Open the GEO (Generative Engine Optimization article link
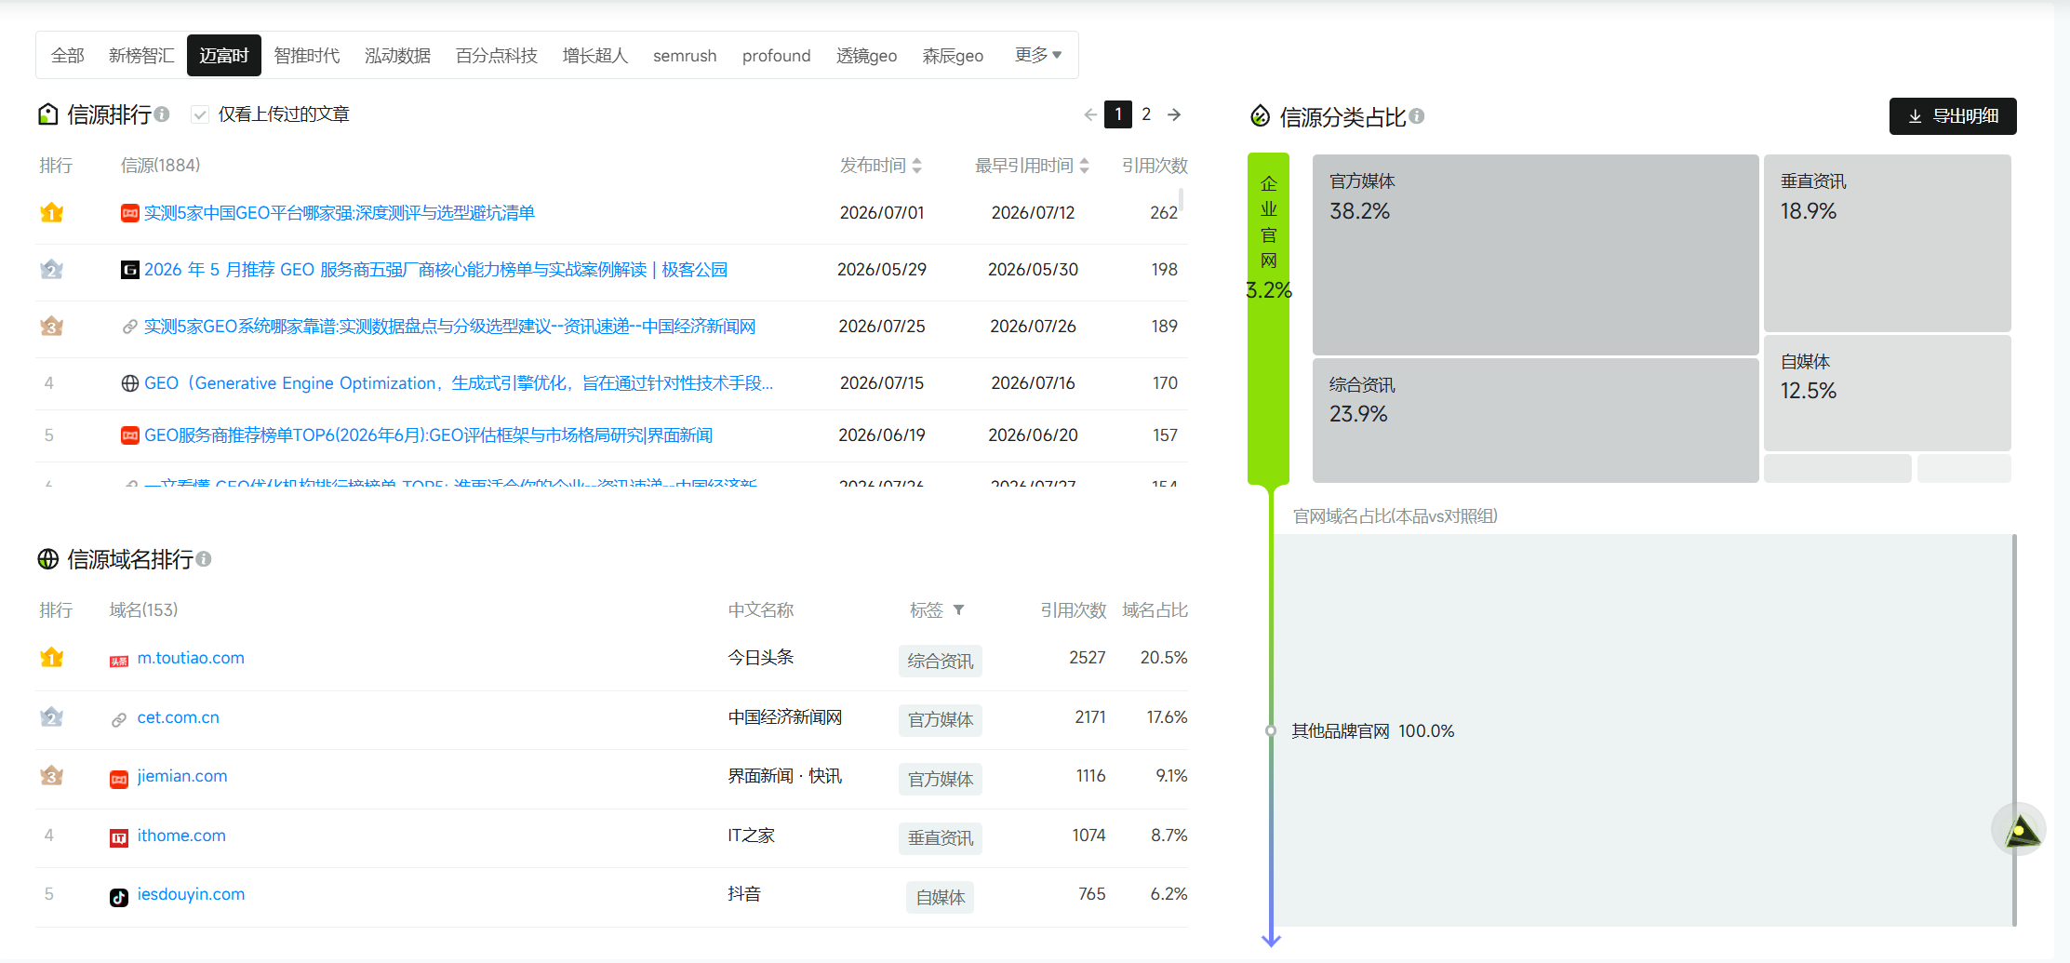The height and width of the screenshot is (963, 2070). coord(459,383)
